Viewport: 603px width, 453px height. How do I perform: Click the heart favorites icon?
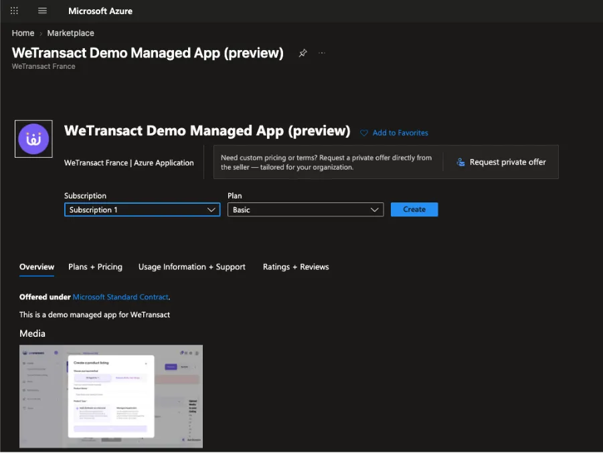[364, 133]
